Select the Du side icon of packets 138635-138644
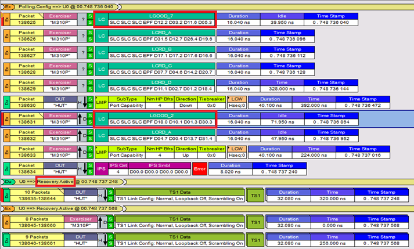Screen dimensions: 414x249 6,196
